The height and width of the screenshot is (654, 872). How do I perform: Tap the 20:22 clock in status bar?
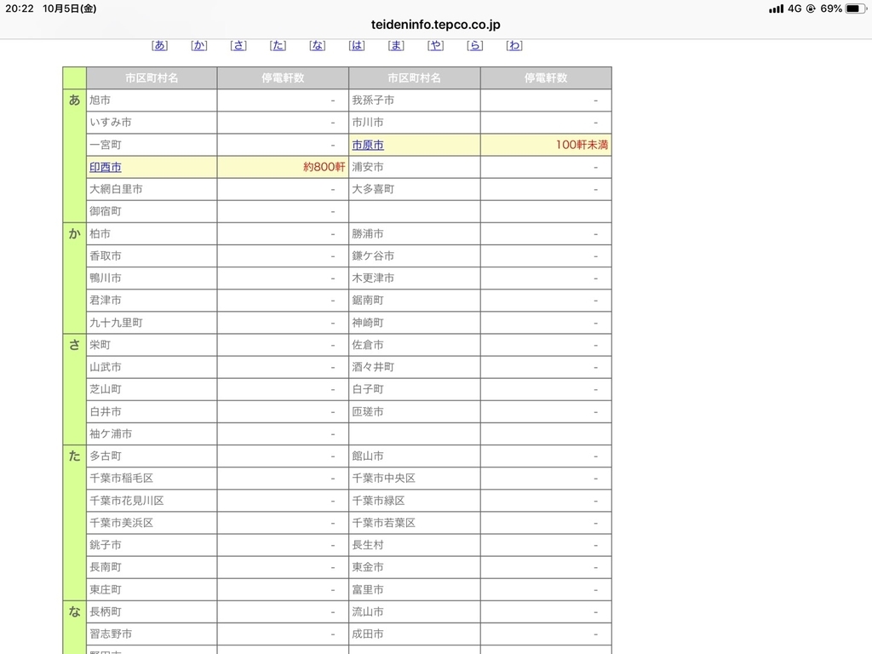coord(20,9)
